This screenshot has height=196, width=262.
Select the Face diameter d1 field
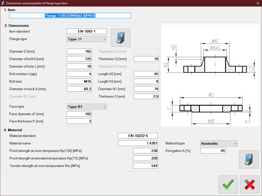tap(79, 114)
